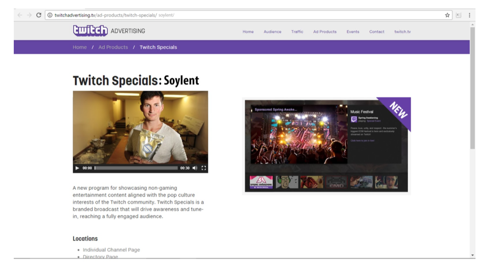Open the Home nav menu item

[x=248, y=32]
